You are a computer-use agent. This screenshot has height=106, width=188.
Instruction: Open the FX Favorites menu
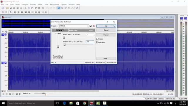(55, 5)
